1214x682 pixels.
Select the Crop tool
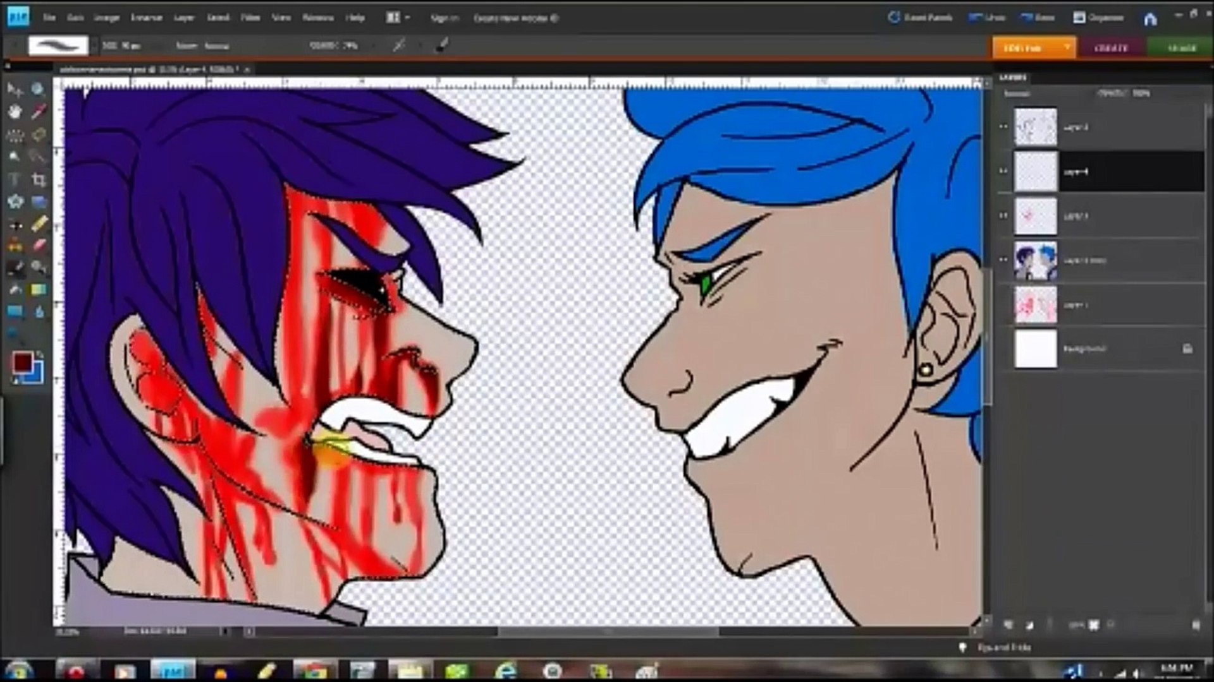(39, 179)
